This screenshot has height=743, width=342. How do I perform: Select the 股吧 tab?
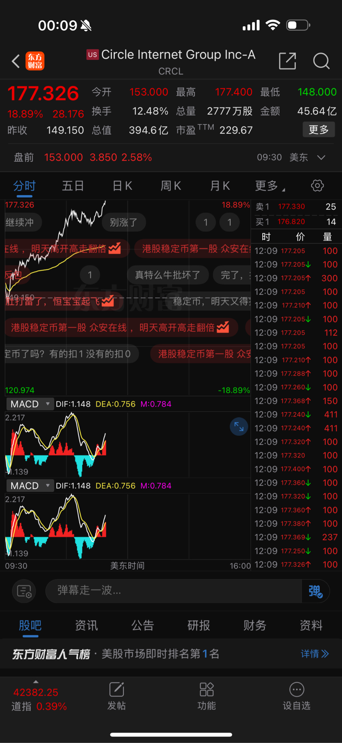coord(30,625)
